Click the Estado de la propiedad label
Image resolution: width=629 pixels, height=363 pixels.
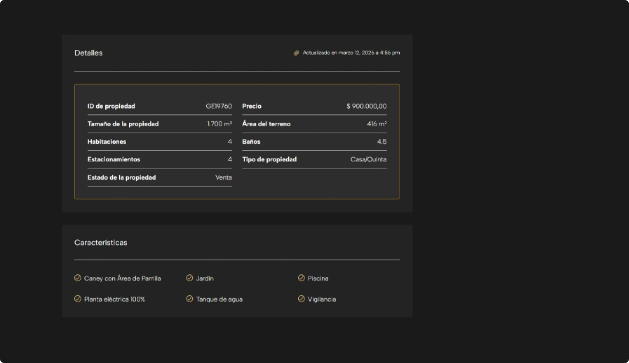pyautogui.click(x=122, y=177)
